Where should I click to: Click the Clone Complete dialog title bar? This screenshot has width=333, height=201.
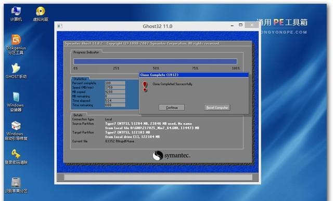[x=194, y=75]
